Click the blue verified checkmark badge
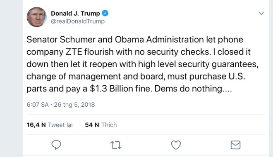The width and height of the screenshot is (273, 157). tap(105, 13)
